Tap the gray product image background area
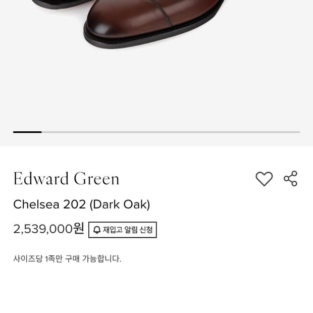 click(156, 88)
